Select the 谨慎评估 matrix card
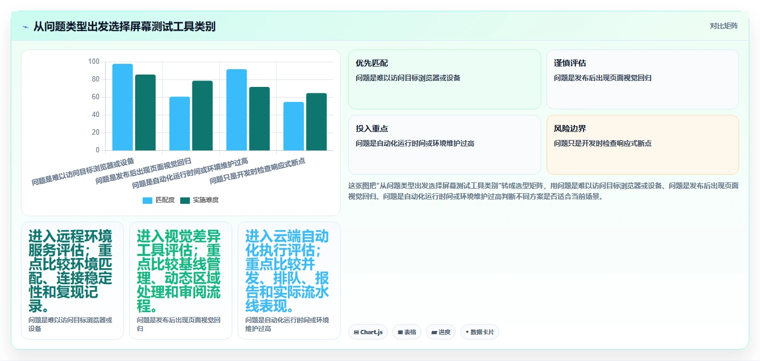Viewport: 760px width, 361px height. (x=643, y=79)
